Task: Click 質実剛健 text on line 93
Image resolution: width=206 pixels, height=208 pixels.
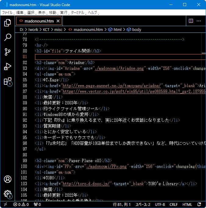Action: tap(52, 126)
